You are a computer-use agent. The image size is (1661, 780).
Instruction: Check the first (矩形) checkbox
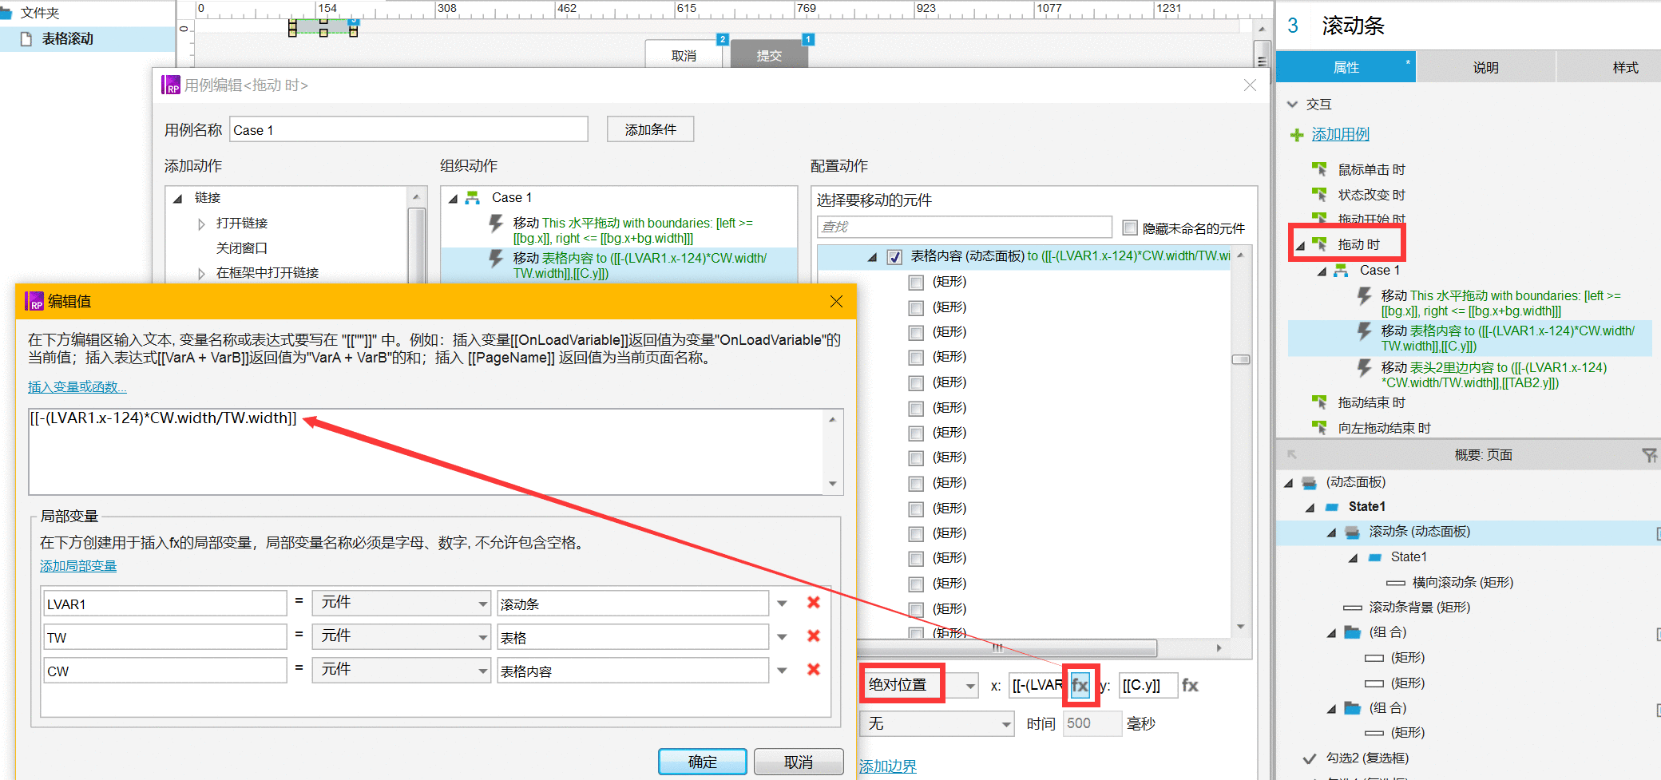coord(916,283)
